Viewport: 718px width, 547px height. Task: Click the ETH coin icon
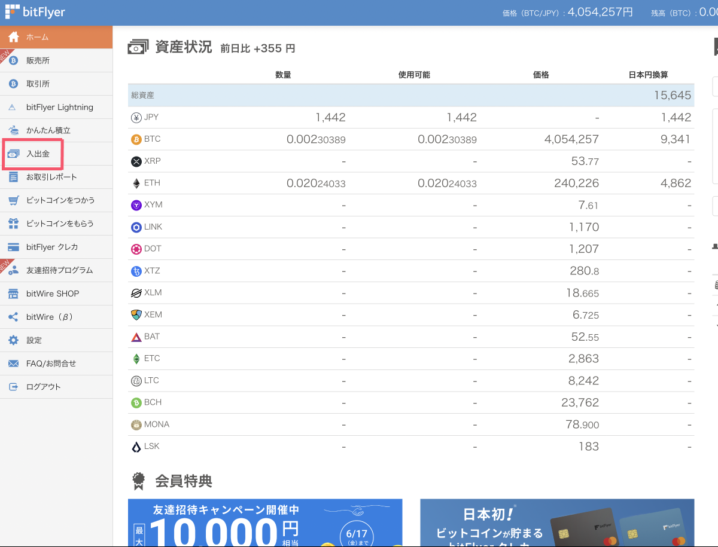(x=136, y=183)
